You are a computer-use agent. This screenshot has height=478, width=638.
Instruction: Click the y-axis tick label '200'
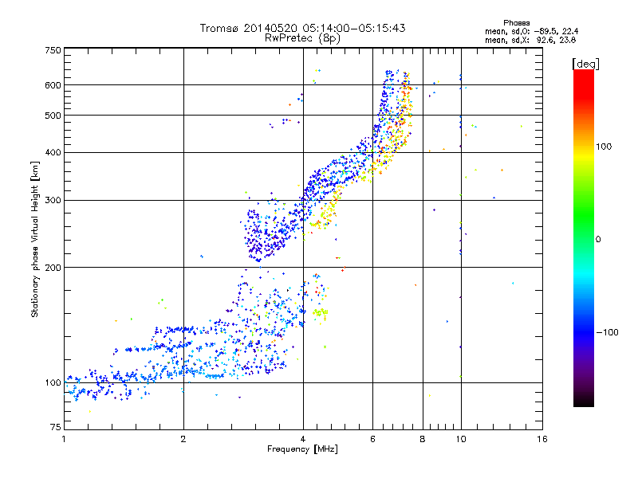pyautogui.click(x=53, y=268)
